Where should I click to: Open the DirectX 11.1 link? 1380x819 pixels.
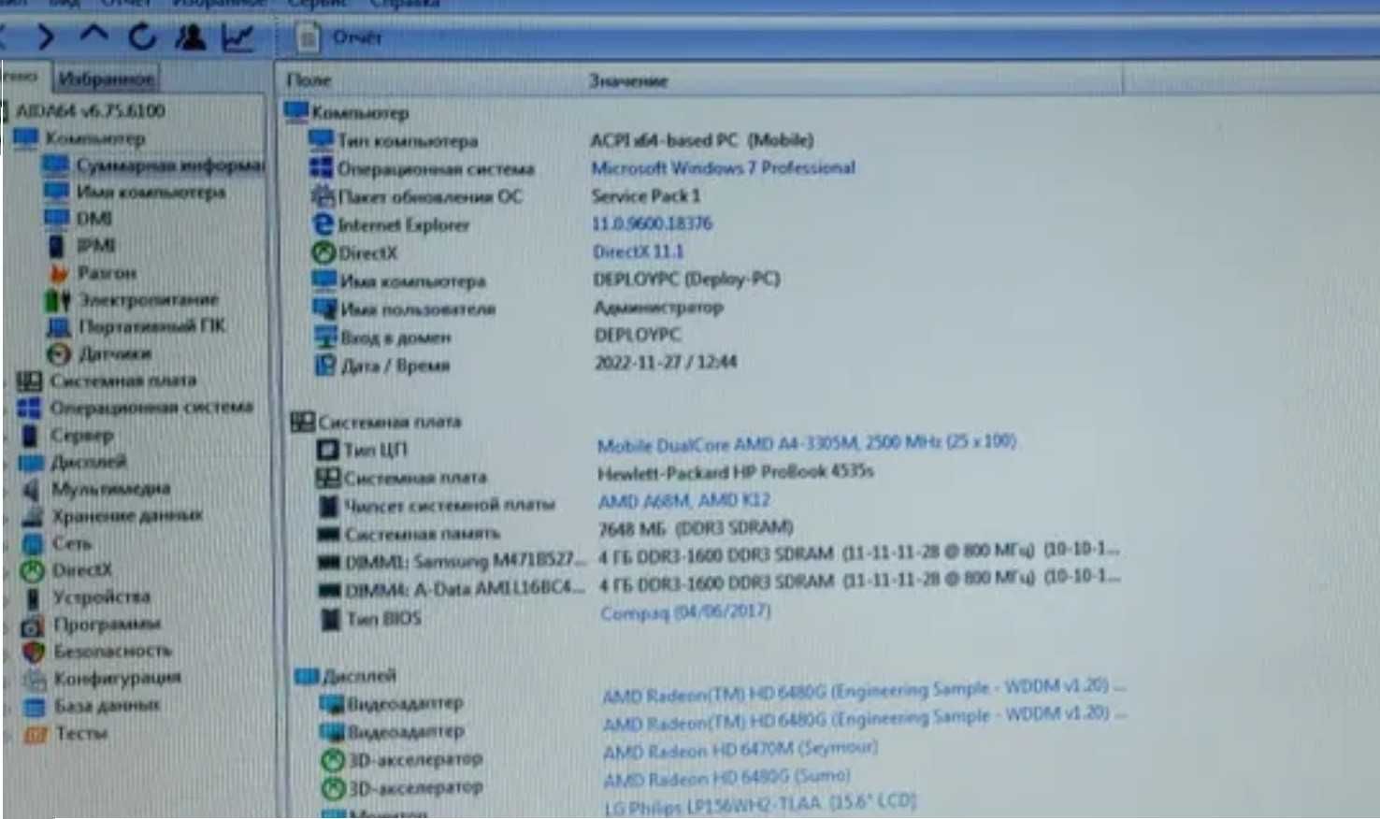pos(638,251)
